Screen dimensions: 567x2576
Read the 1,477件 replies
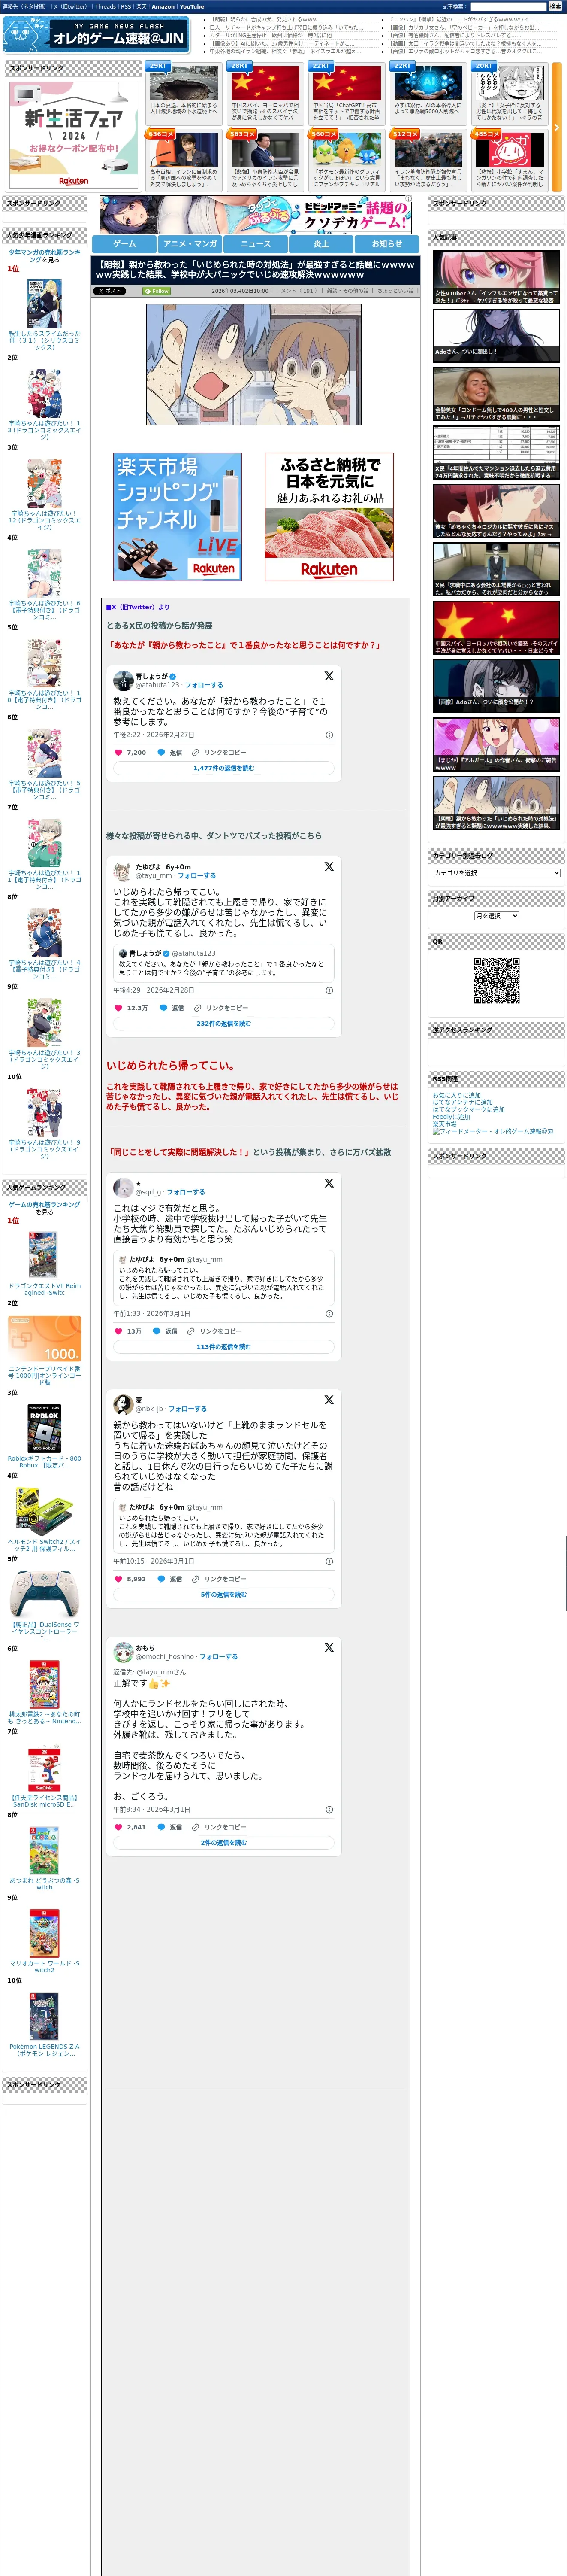click(223, 768)
